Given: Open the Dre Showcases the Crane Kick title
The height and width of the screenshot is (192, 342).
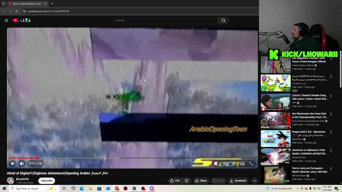Looking at the screenshot, I should coord(310,115).
